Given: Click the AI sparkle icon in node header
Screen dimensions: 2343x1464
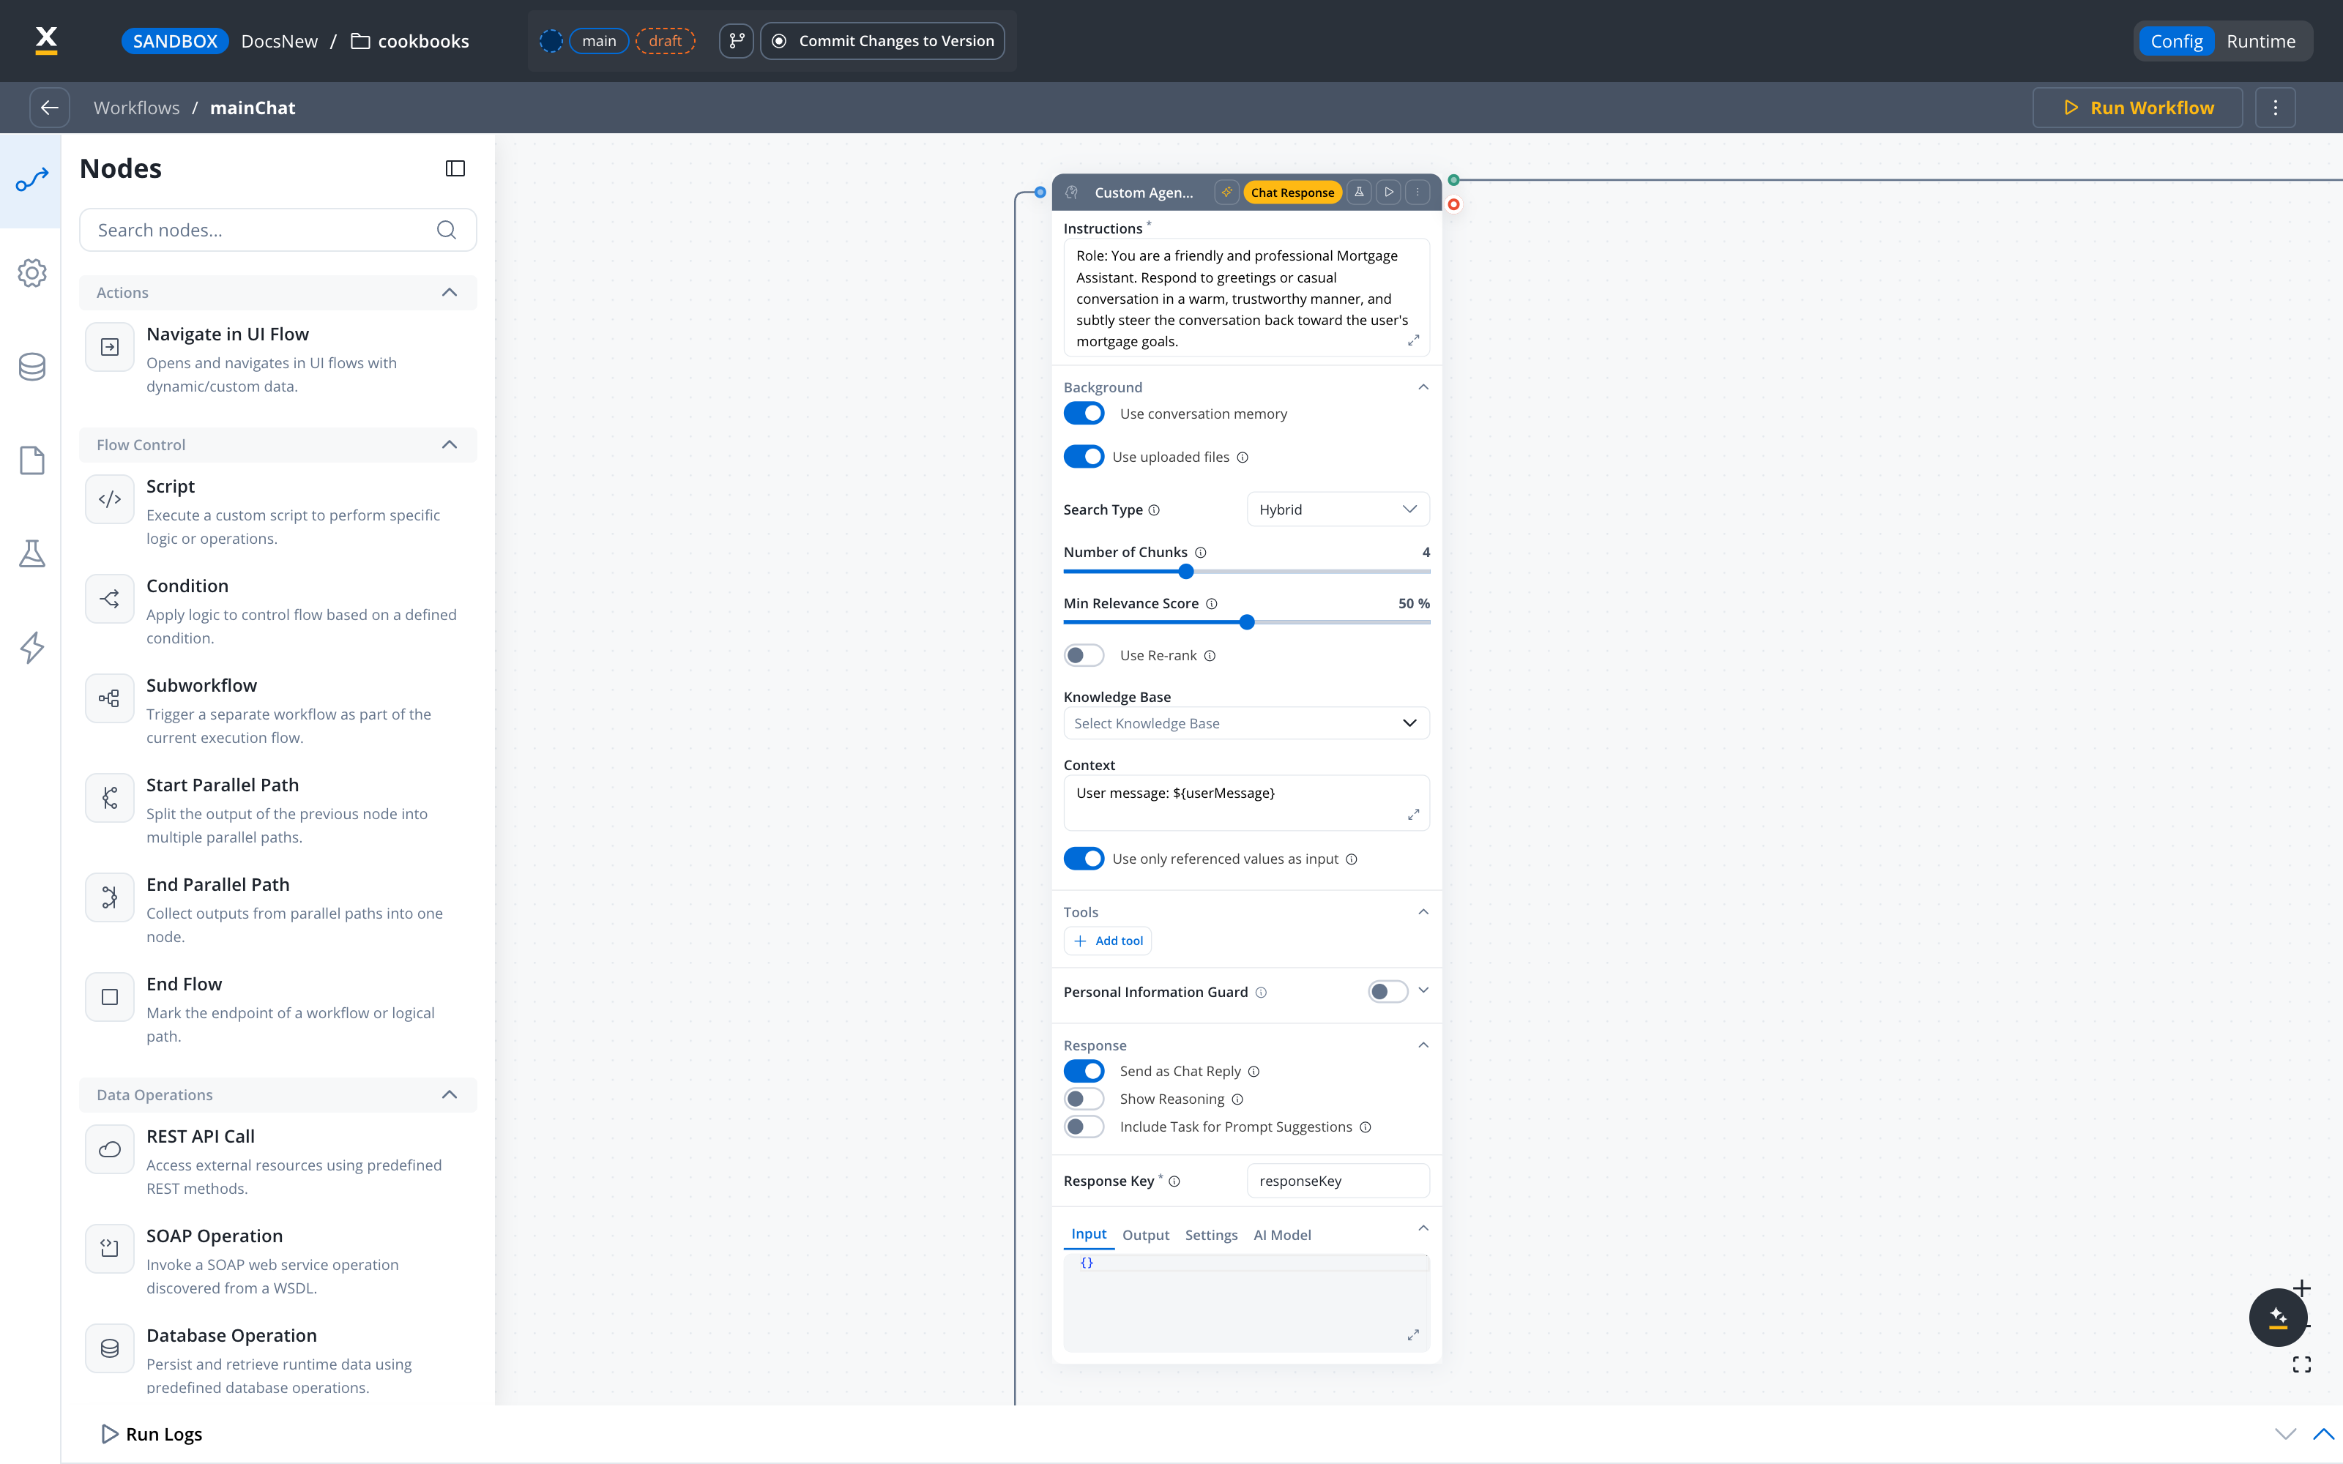Looking at the screenshot, I should coord(1226,192).
